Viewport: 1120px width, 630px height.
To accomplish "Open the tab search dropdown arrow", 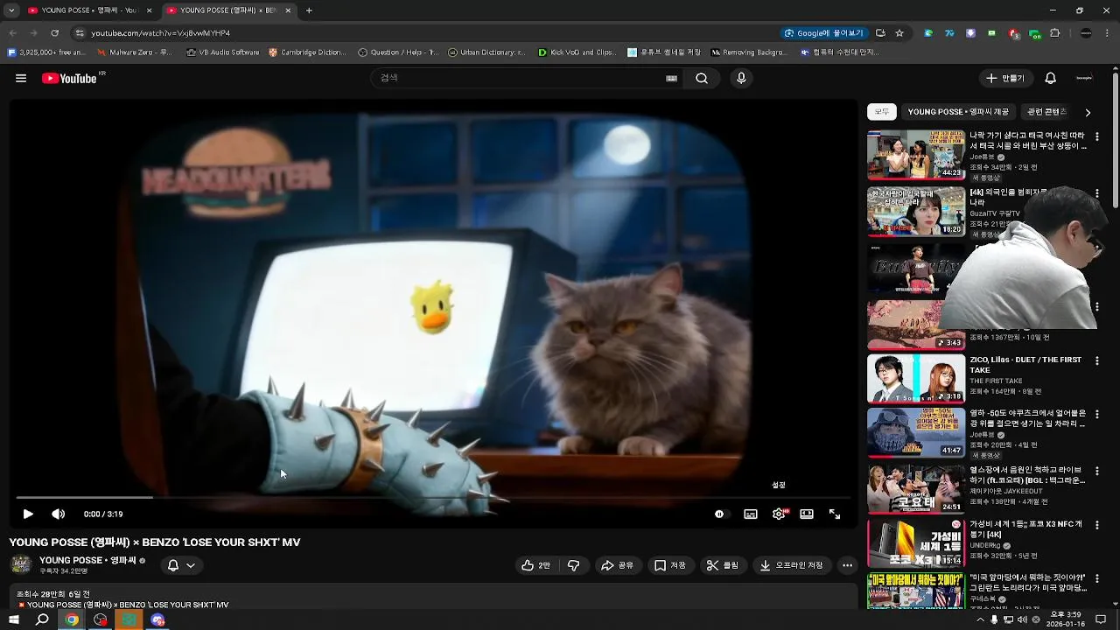I will point(11,10).
